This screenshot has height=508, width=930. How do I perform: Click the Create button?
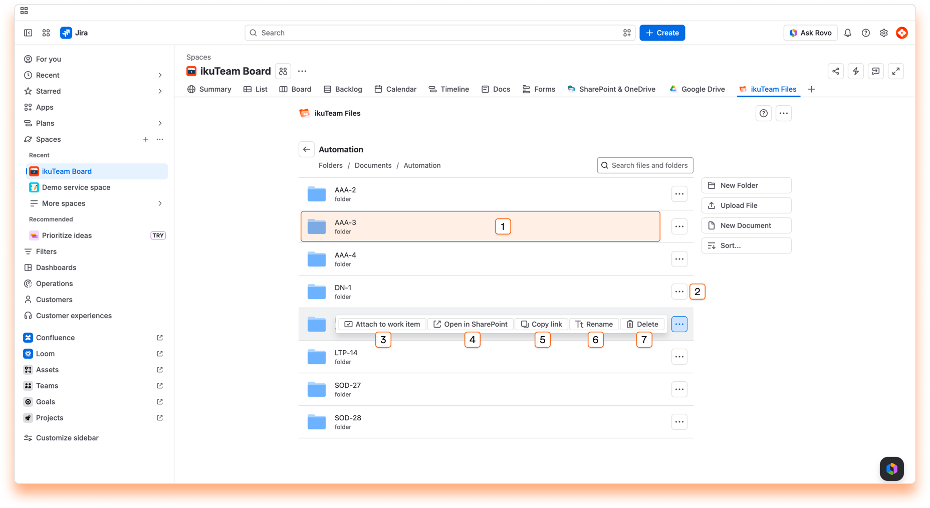[x=662, y=33]
